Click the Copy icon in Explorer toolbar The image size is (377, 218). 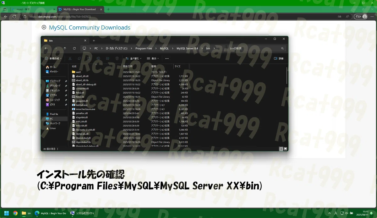(79, 58)
